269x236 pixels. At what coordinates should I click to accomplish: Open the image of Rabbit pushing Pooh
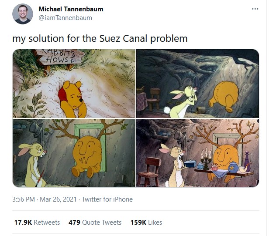198,84
